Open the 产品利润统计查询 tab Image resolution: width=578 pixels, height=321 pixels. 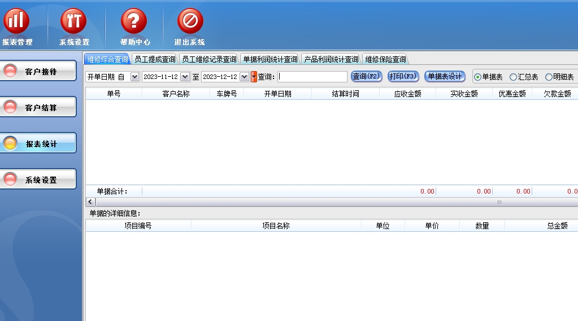point(331,59)
